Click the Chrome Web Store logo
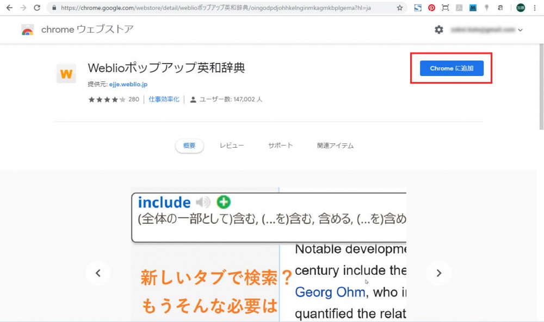 [27, 30]
